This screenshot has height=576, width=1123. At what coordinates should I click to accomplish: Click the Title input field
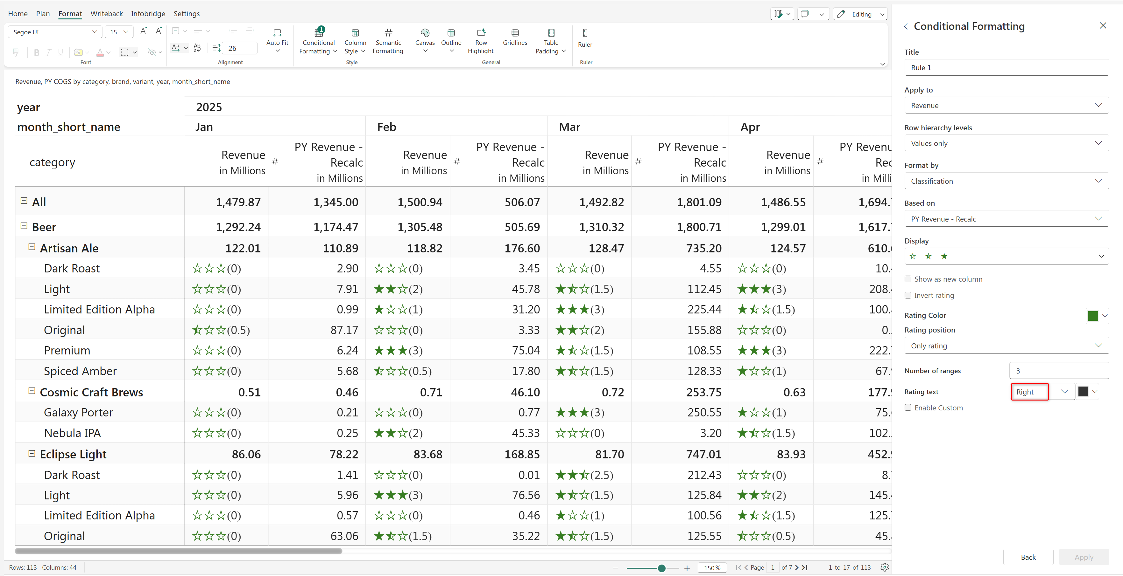1006,67
